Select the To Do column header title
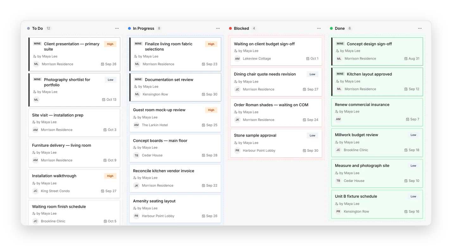This screenshot has width=452, height=246. pyautogui.click(x=37, y=28)
